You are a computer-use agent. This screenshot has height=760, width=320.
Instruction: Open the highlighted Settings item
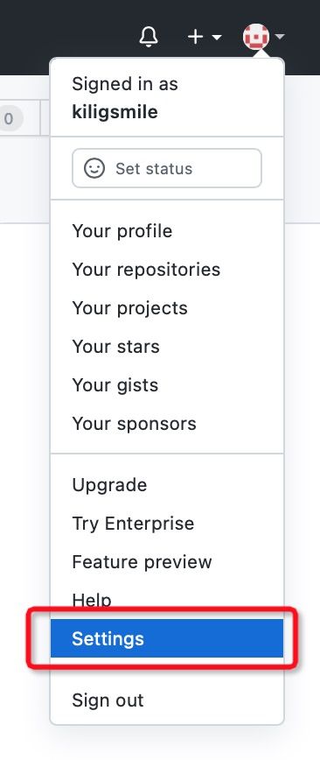point(167,638)
